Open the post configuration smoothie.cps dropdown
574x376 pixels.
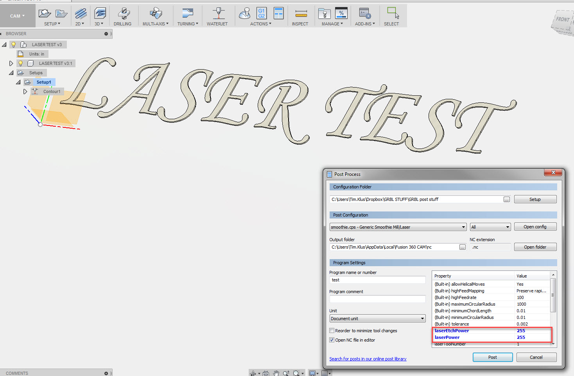398,227
